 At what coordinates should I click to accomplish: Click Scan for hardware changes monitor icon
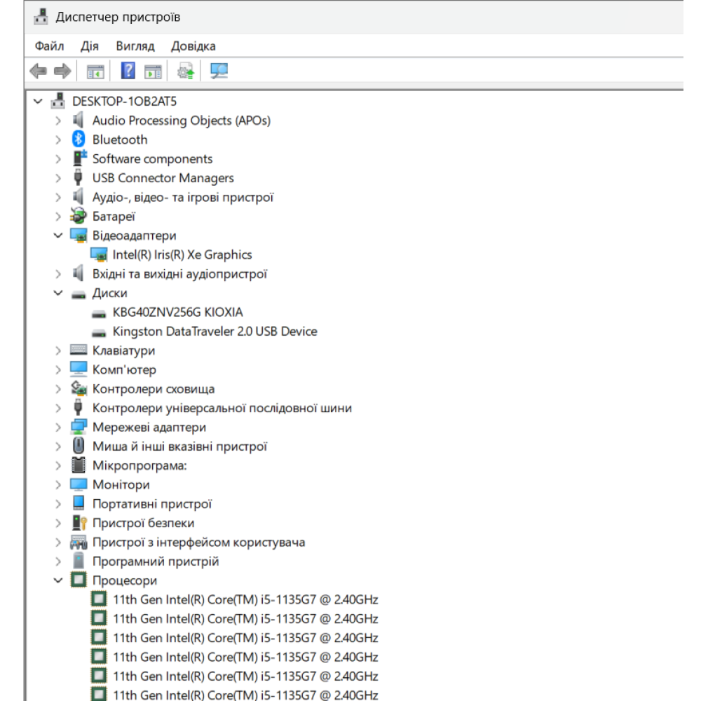tap(219, 71)
